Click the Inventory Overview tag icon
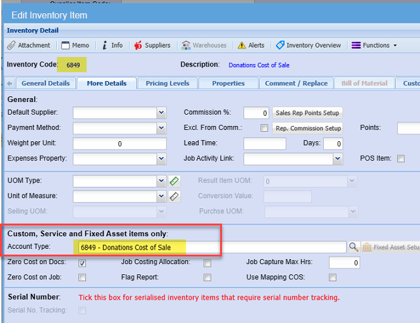 280,45
